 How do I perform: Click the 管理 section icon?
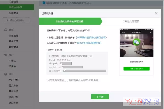pyautogui.click(x=6, y=30)
